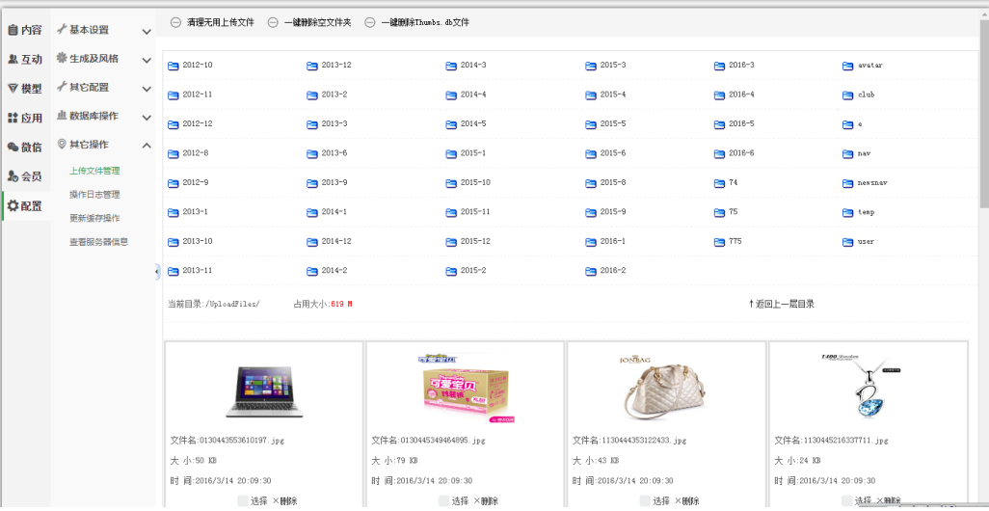Image resolution: width=989 pixels, height=511 pixels.
Task: Select the 模型 (Model) sidebar icon
Action: point(13,89)
